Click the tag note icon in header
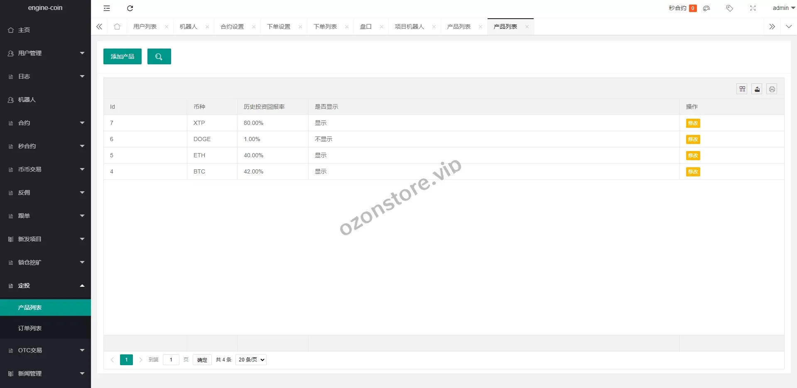797x388 pixels. click(729, 8)
